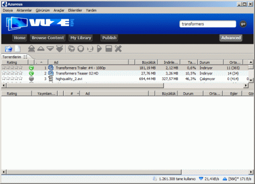Move selected torrent down in queue
255x184 pixels.
click(50, 49)
